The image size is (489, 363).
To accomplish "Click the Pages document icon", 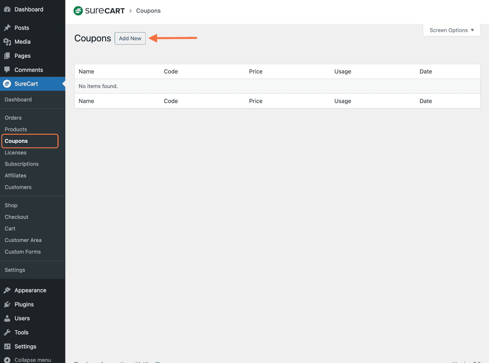I will [x=7, y=56].
